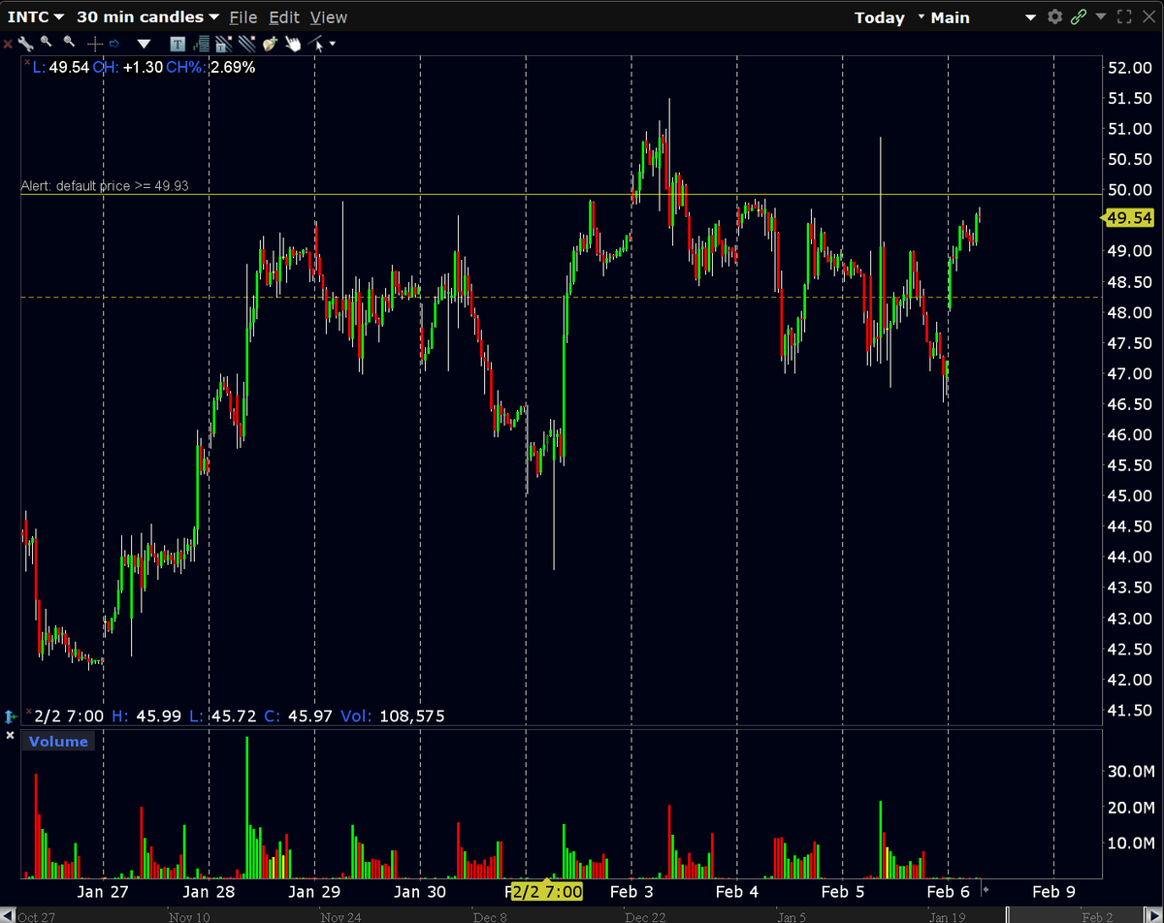Open chart settings gear icon
Screen dimensions: 1164x923
coord(1056,17)
